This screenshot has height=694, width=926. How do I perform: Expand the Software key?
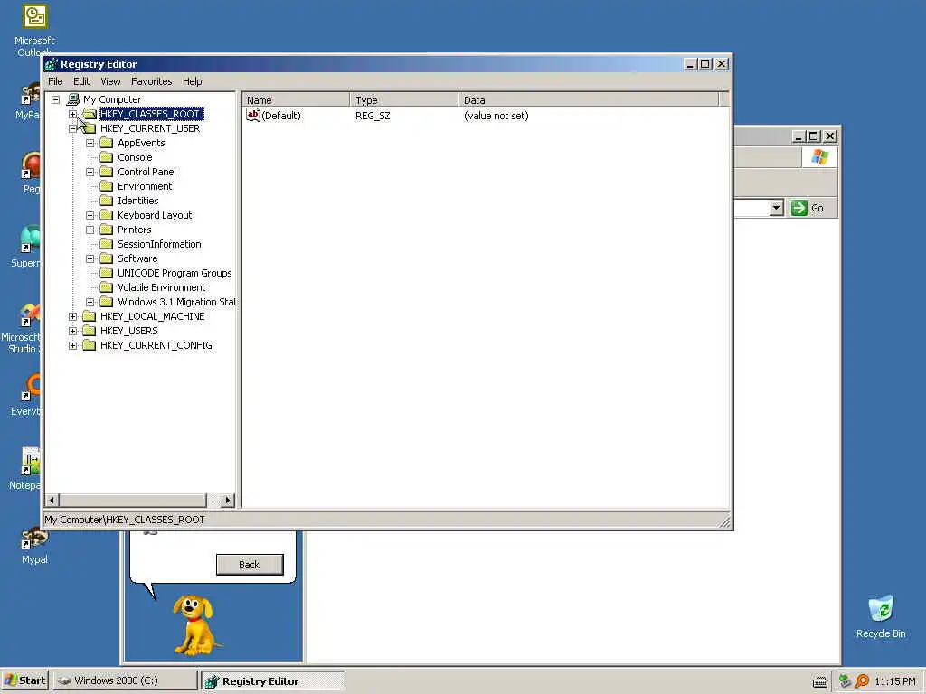(90, 258)
